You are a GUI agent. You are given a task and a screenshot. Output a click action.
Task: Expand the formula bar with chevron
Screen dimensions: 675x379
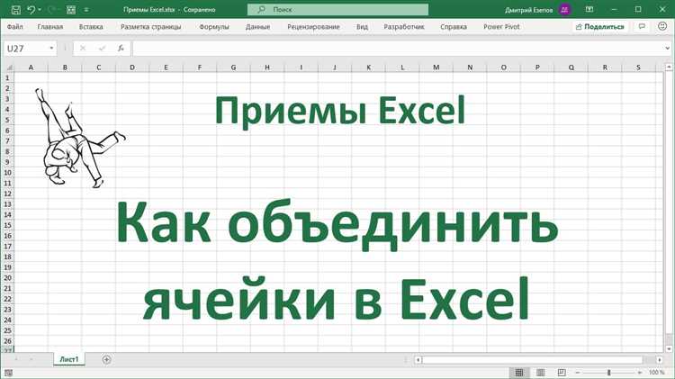(x=667, y=49)
